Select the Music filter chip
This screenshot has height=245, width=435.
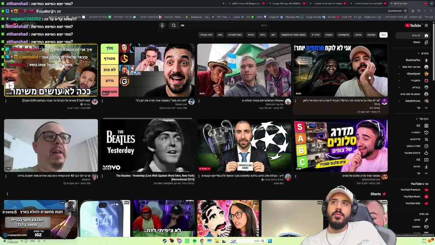click(358, 35)
